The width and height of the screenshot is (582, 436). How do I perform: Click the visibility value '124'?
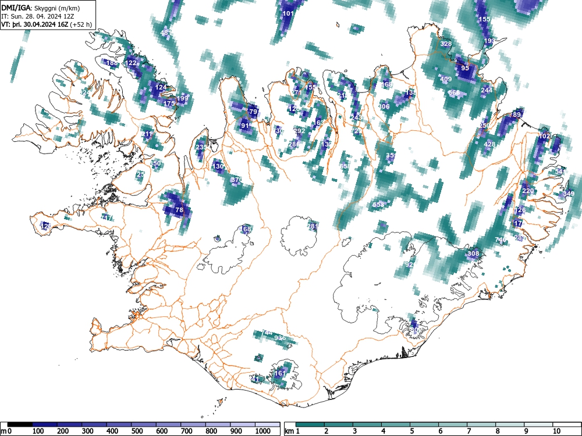(x=161, y=88)
